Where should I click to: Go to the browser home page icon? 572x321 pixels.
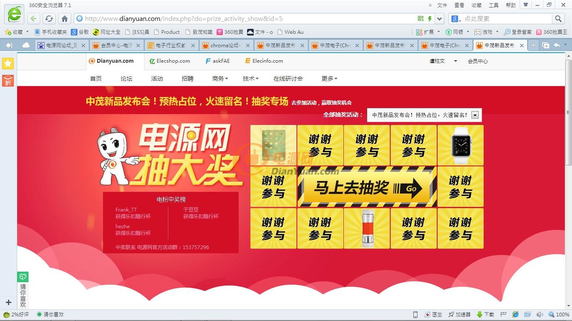click(64, 18)
